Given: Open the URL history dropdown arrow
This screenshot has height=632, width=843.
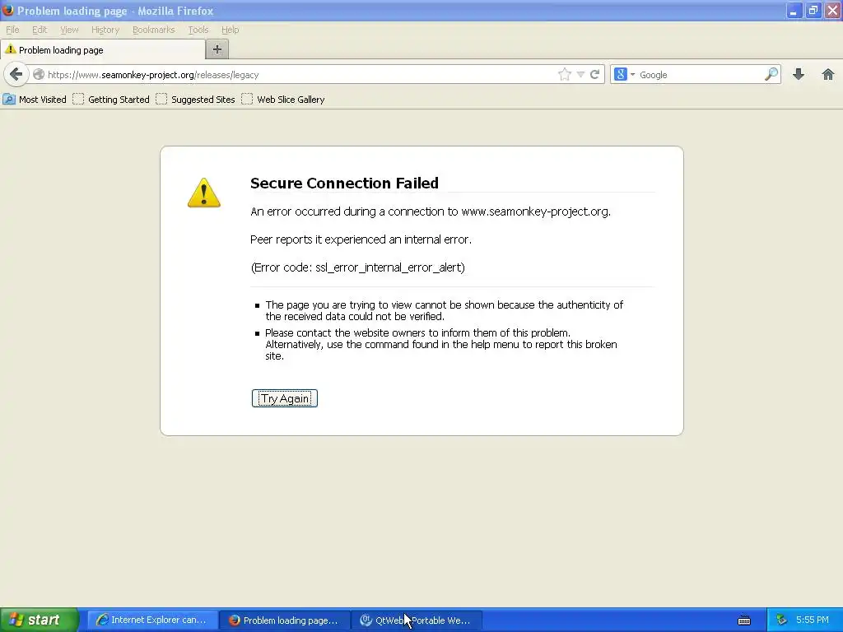Looking at the screenshot, I should tap(580, 75).
